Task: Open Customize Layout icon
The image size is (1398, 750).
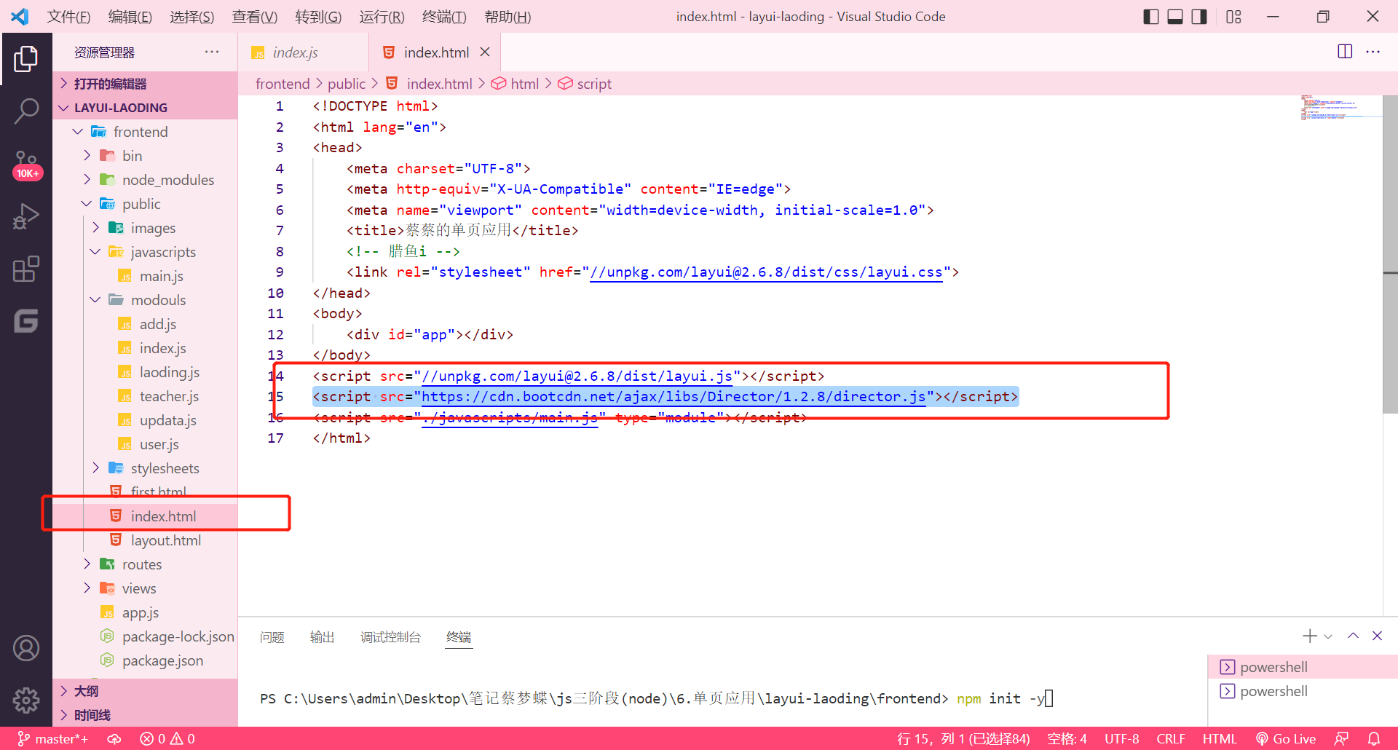Action: 1233,16
